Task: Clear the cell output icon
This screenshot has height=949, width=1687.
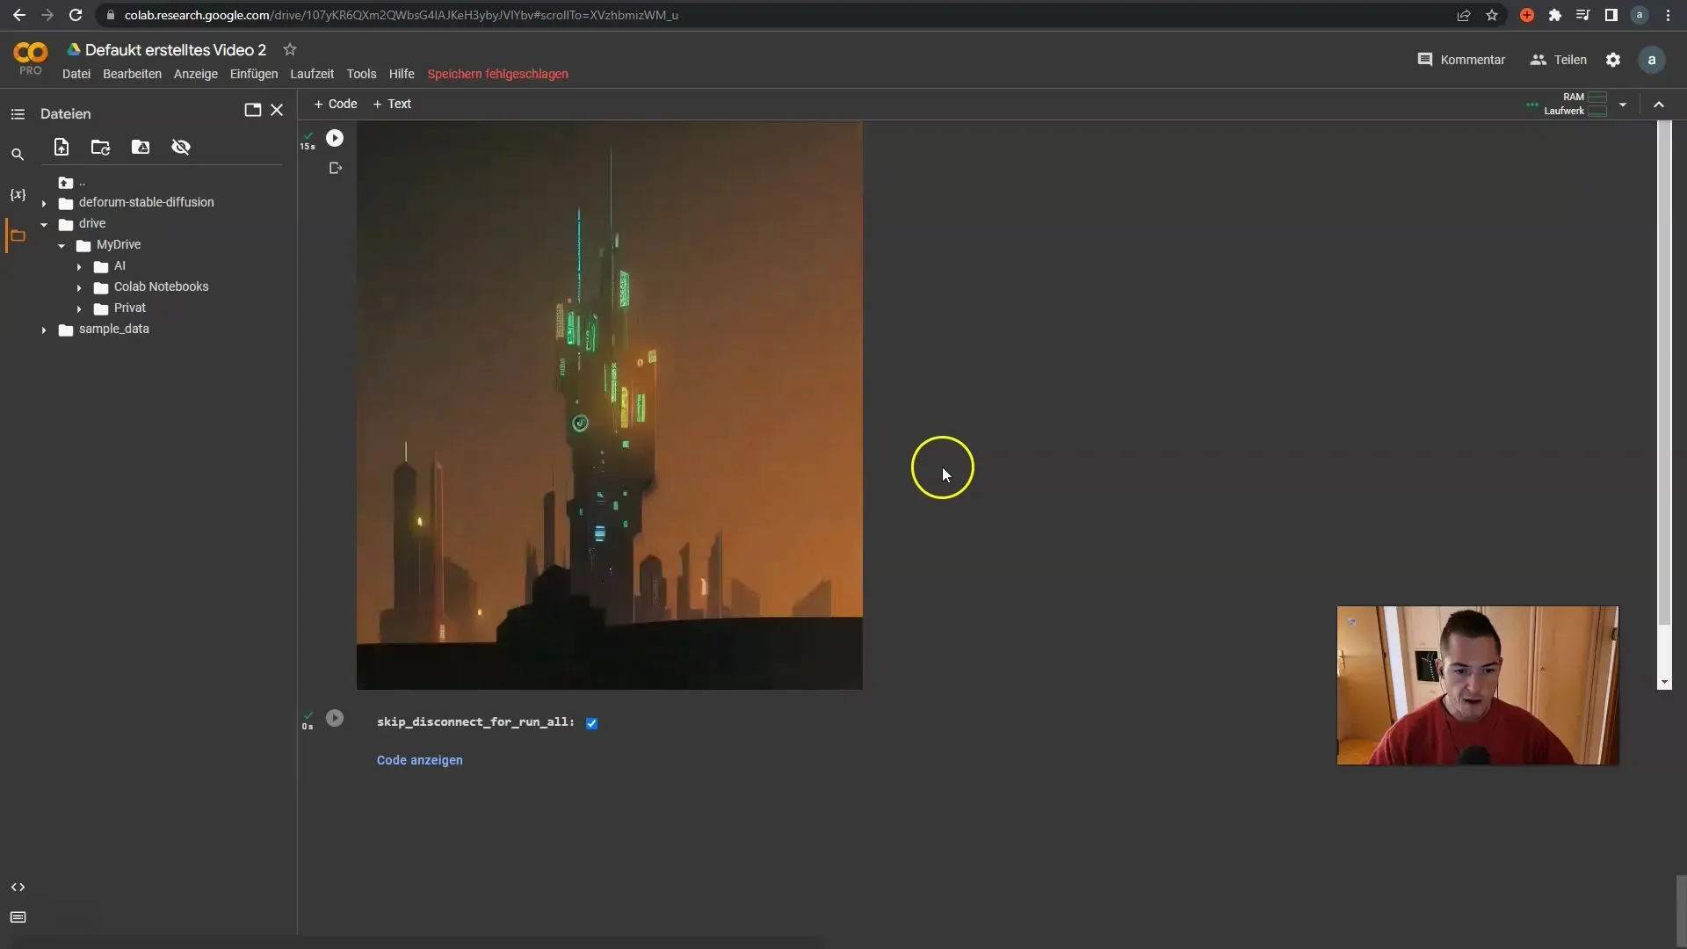Action: point(335,168)
